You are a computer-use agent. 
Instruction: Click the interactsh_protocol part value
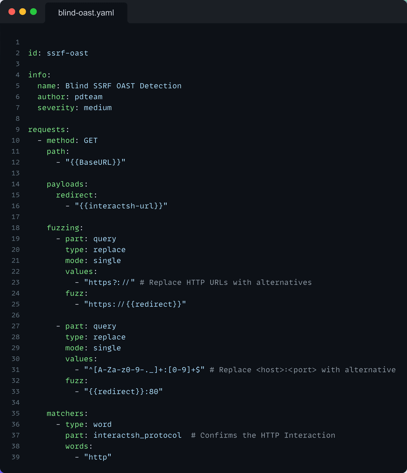(x=137, y=435)
